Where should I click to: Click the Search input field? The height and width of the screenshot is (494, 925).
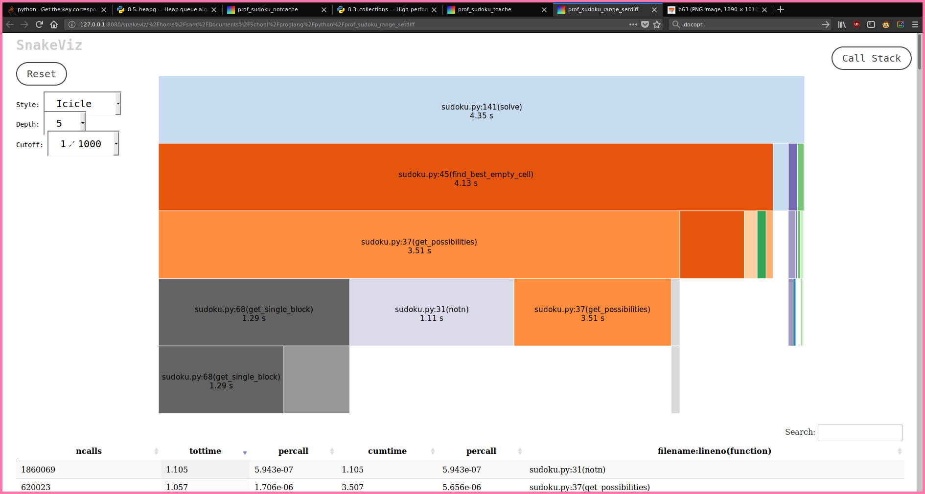[860, 432]
